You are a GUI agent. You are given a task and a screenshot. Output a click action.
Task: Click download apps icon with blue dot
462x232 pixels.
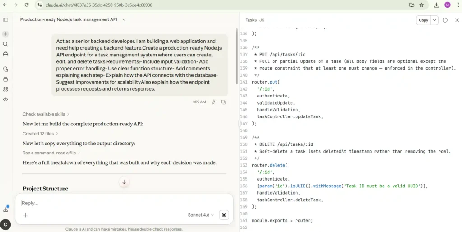pos(5,209)
